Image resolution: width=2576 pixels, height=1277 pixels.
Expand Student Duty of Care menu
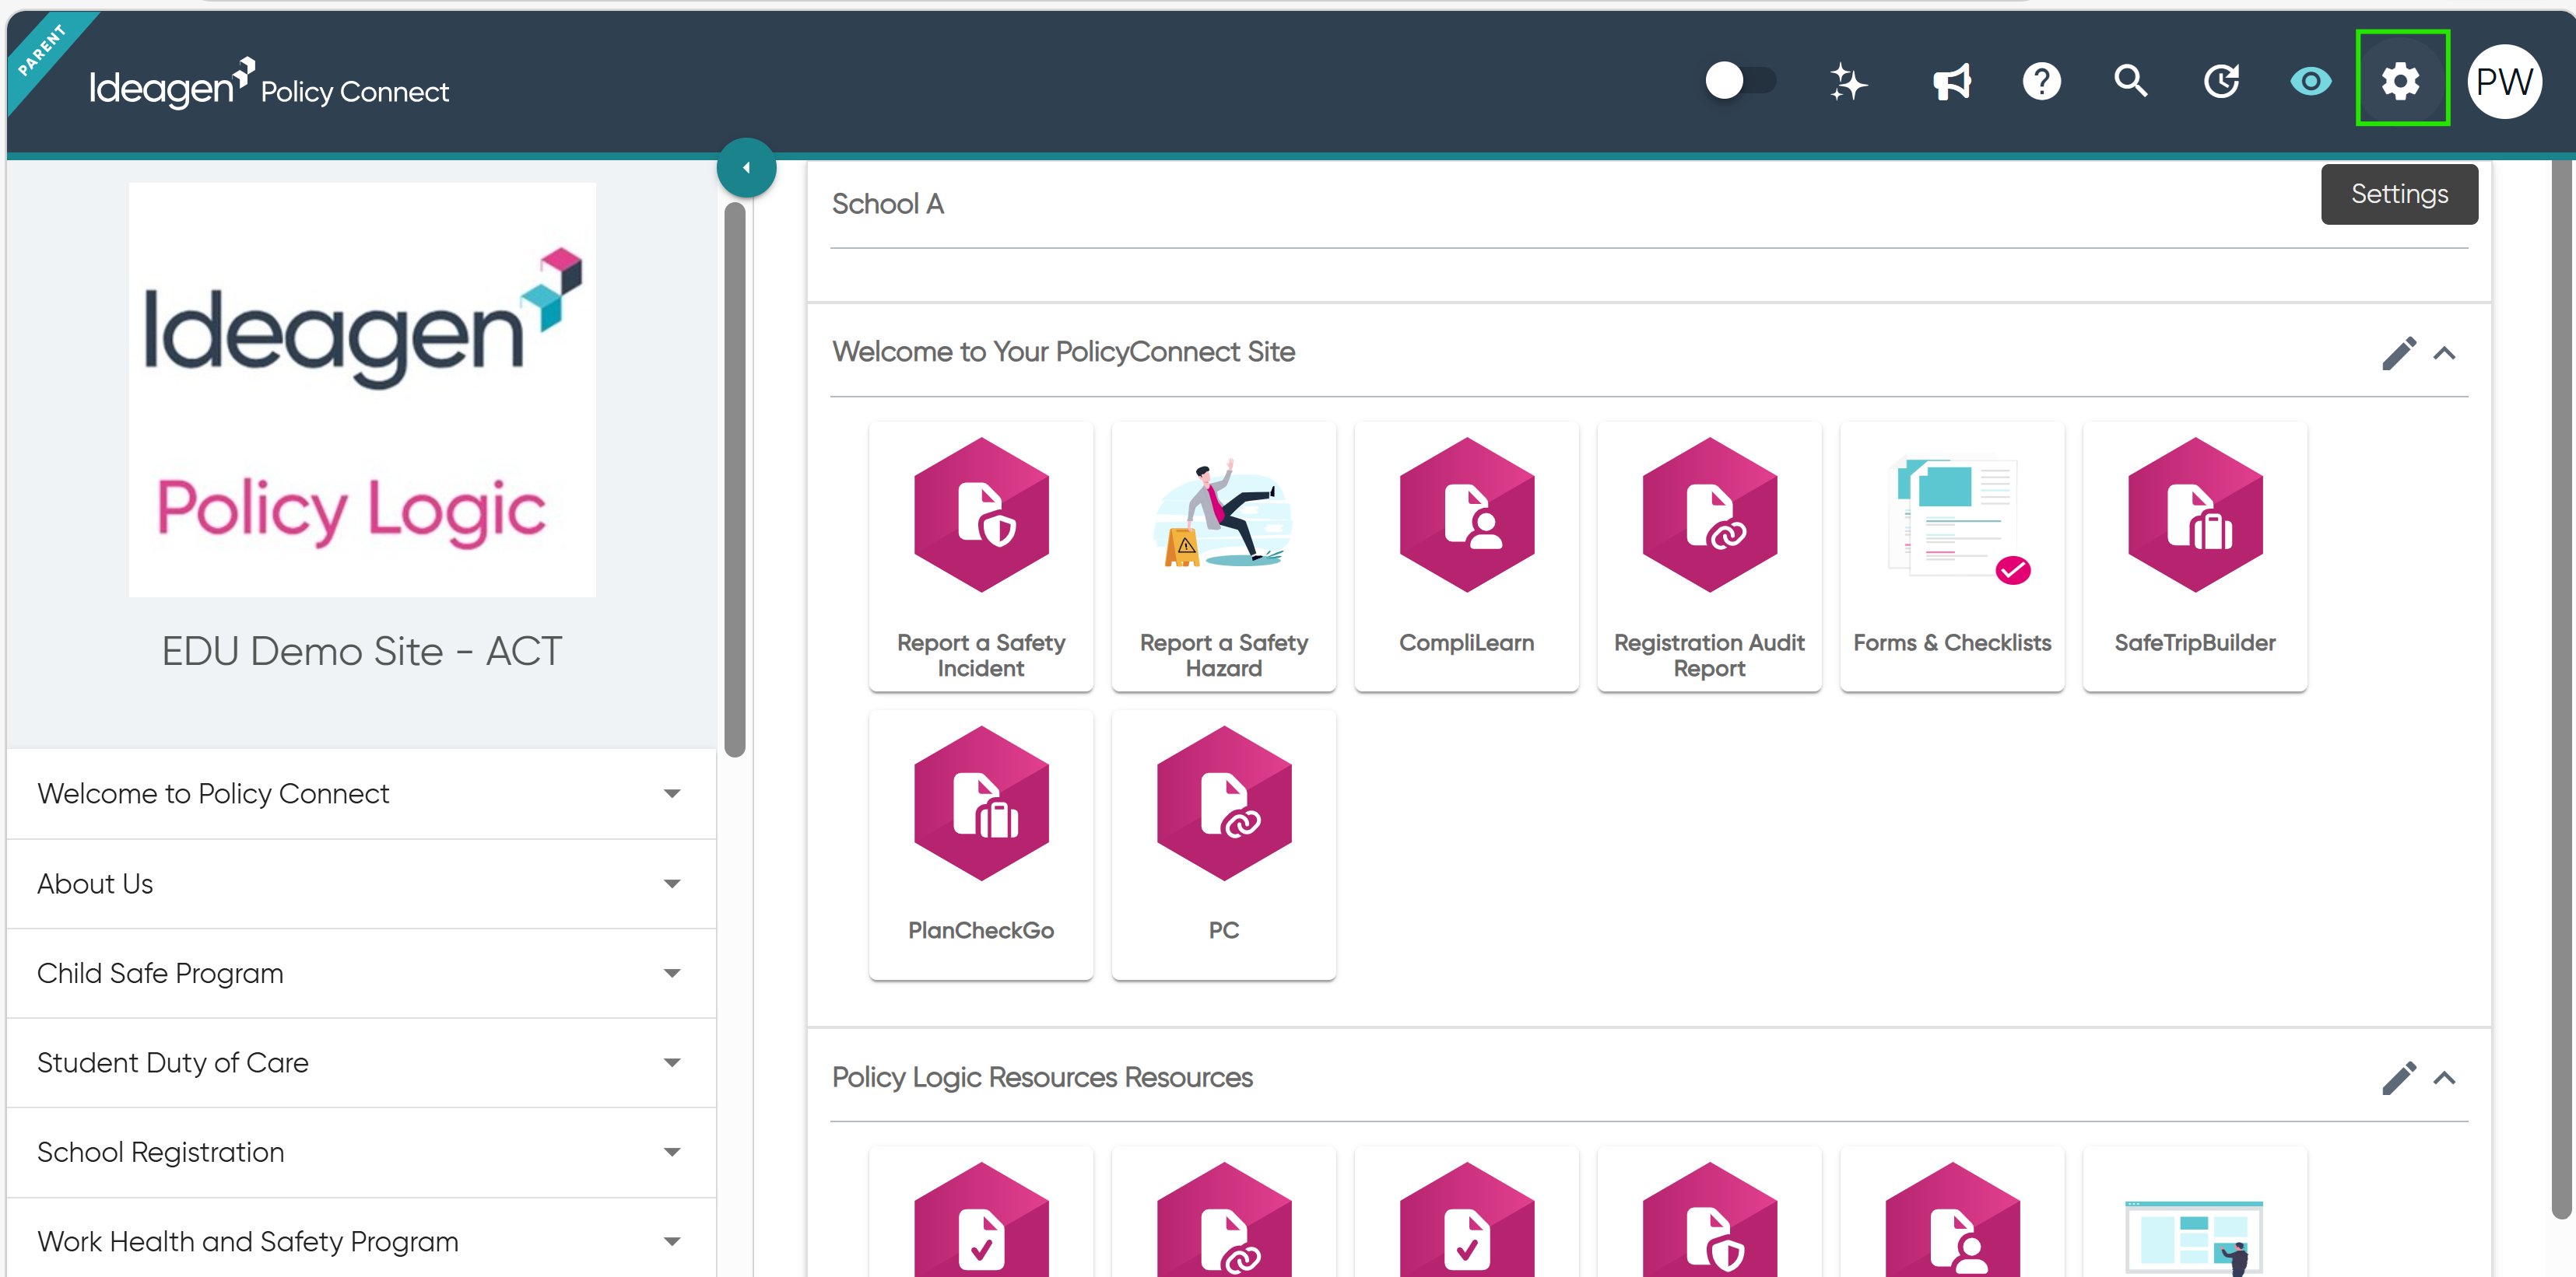[x=361, y=1062]
